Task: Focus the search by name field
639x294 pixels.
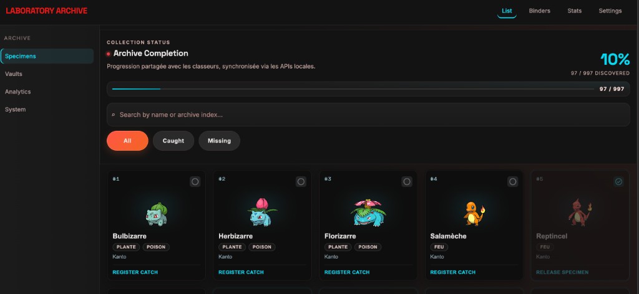Action: pyautogui.click(x=368, y=115)
